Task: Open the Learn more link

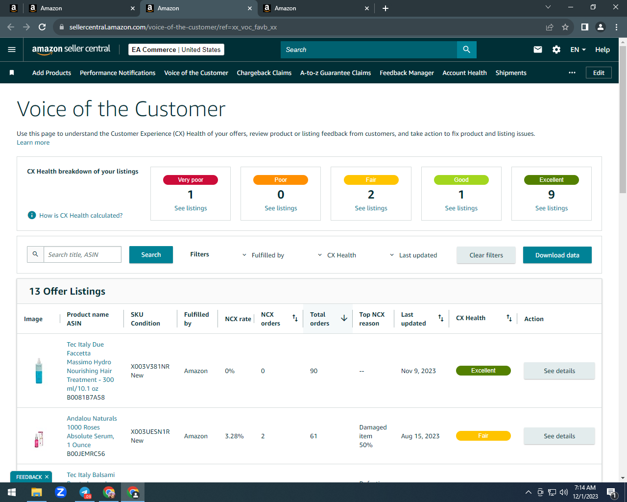Action: click(x=33, y=143)
